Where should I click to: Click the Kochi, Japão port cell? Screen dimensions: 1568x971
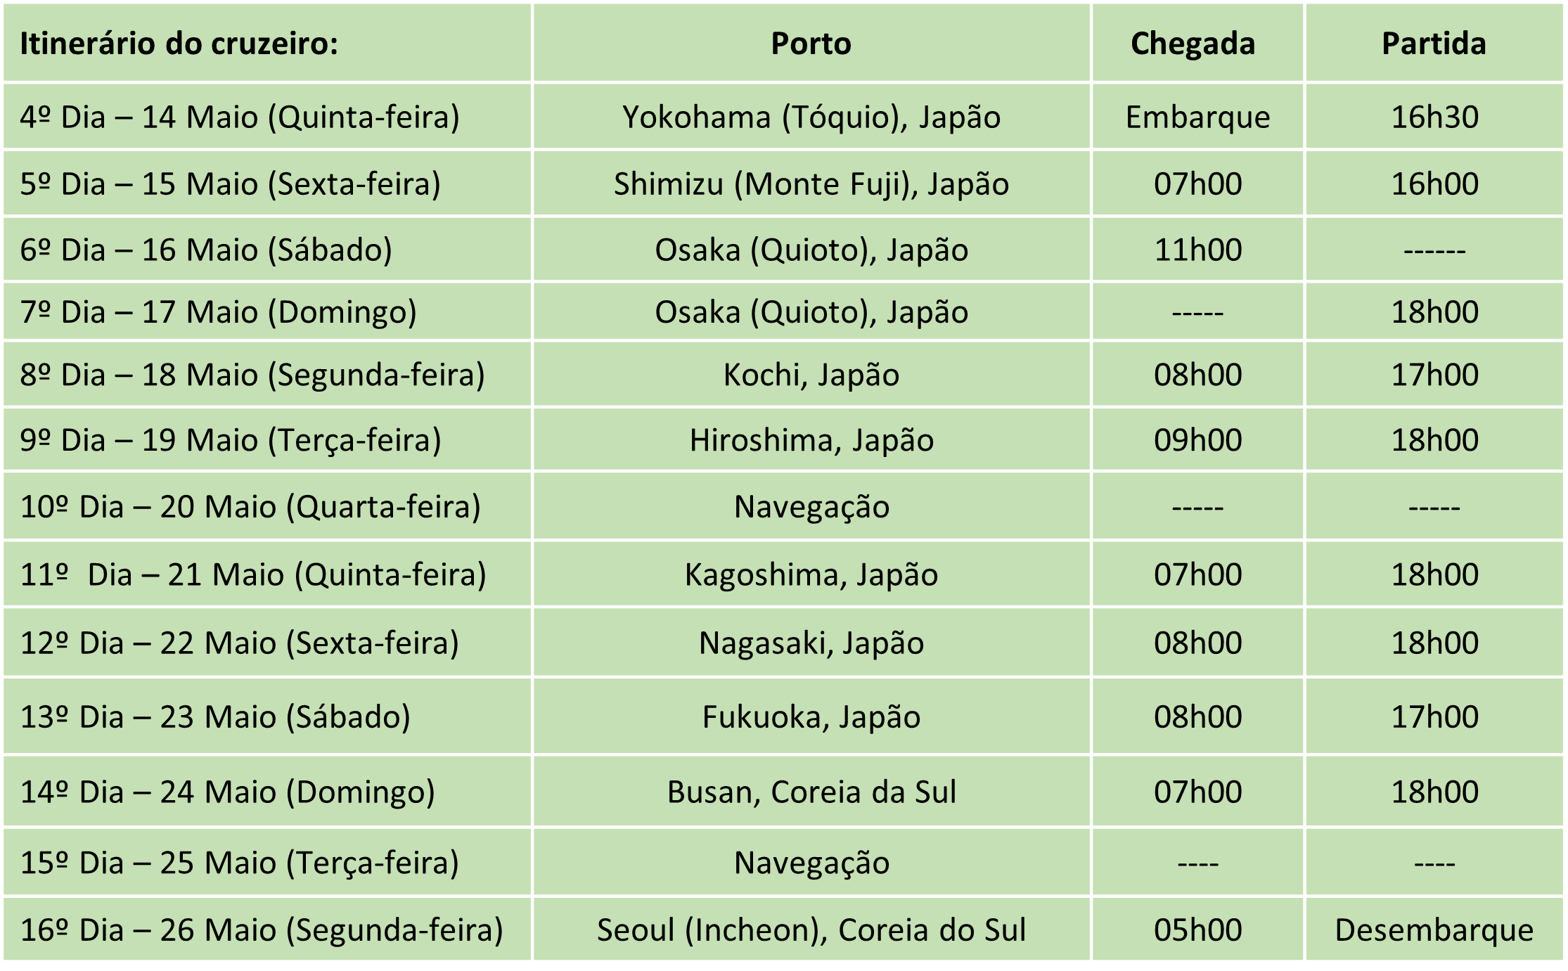[x=811, y=375]
